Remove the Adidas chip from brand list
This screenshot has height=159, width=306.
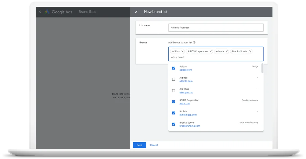[182, 51]
